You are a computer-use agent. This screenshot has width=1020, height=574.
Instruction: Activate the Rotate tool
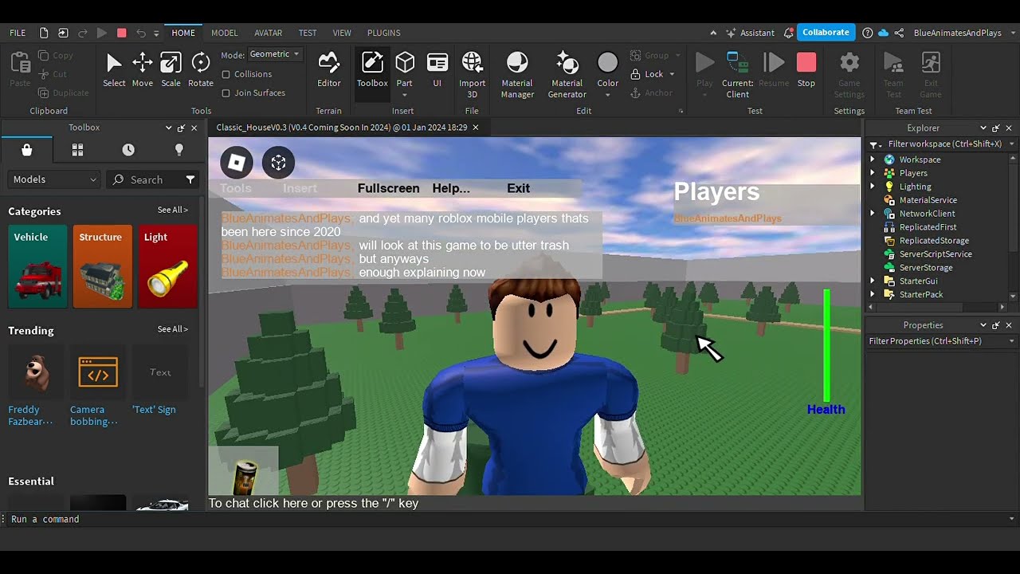(201, 69)
